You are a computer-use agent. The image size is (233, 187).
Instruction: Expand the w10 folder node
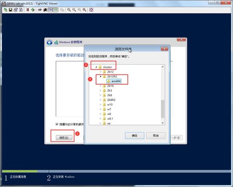pyautogui.click(x=100, y=105)
